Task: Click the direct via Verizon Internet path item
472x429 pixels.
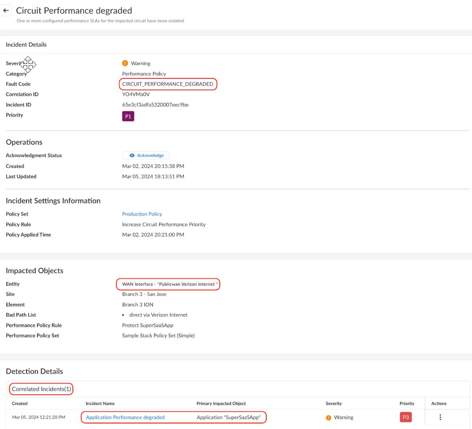Action: pos(158,315)
